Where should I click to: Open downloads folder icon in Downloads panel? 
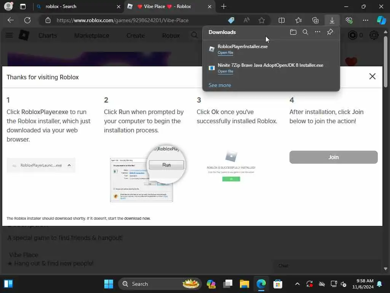(293, 32)
